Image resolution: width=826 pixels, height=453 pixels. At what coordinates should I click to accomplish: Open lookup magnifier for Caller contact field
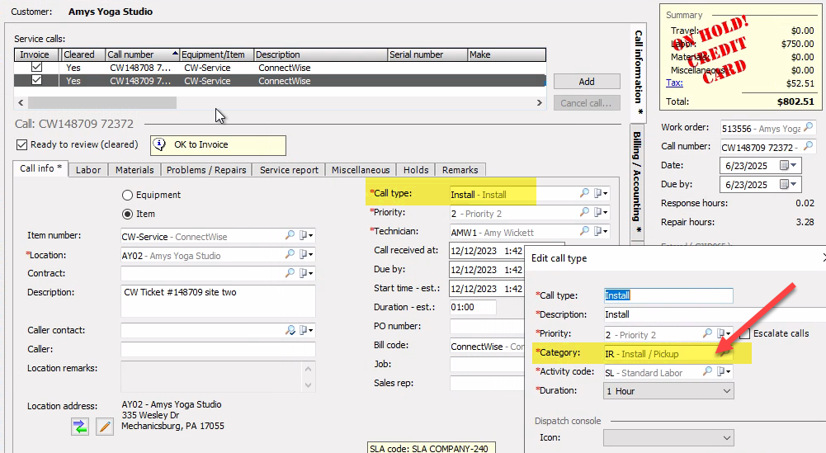pos(290,330)
